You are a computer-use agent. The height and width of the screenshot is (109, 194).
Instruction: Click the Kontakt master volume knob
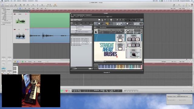pos(99,24)
